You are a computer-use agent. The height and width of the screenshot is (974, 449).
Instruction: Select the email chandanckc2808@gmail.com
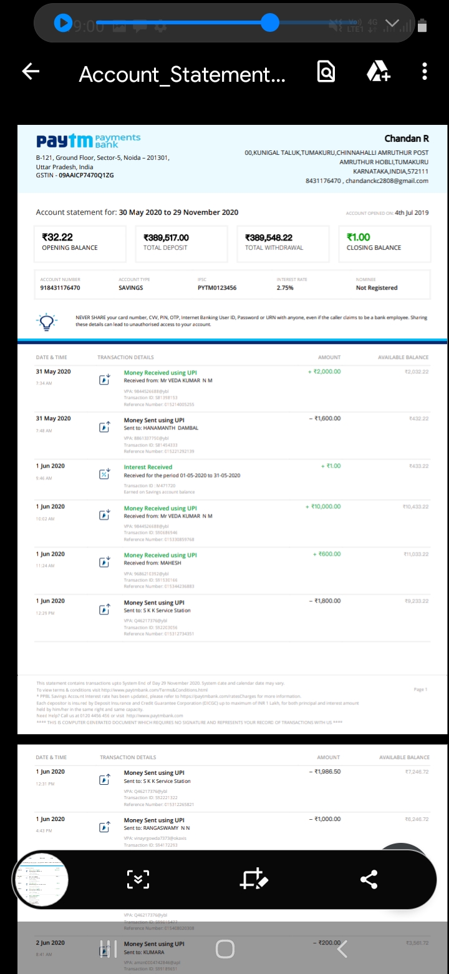tap(387, 180)
